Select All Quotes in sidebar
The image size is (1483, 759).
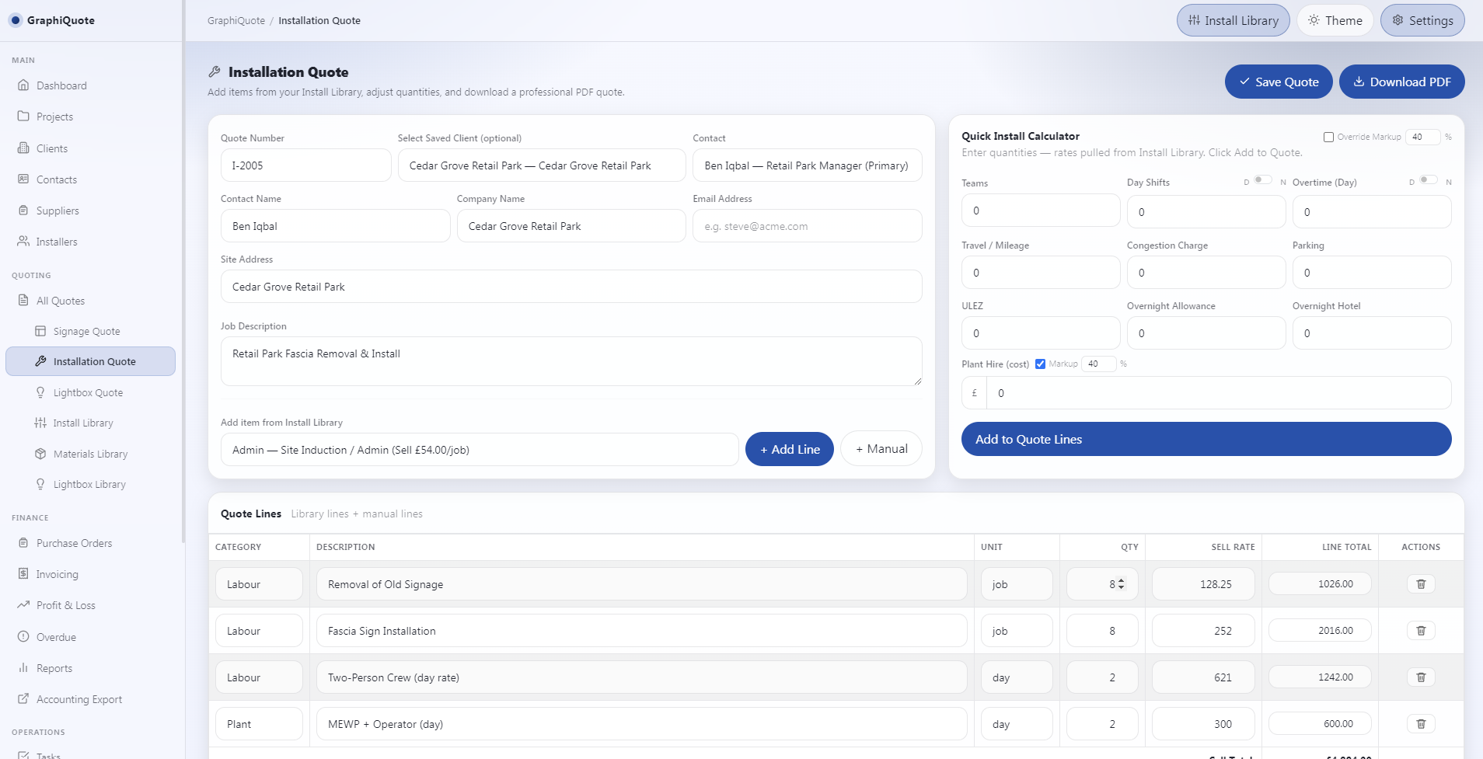tap(61, 301)
